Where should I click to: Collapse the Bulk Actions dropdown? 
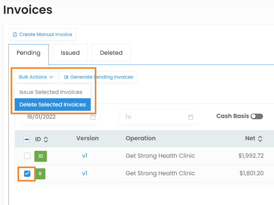pos(36,77)
